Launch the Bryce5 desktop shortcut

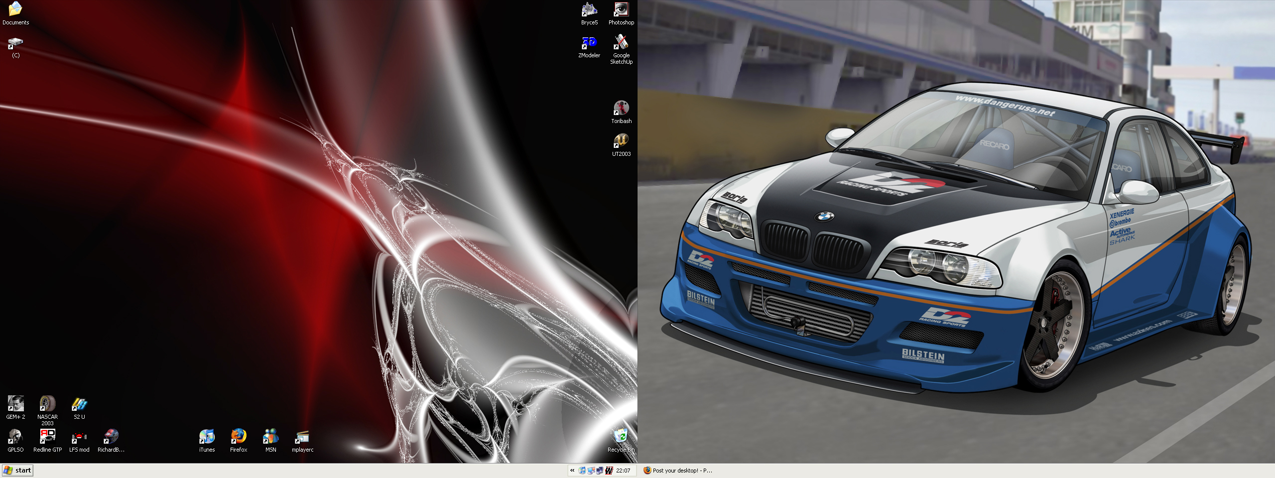589,13
